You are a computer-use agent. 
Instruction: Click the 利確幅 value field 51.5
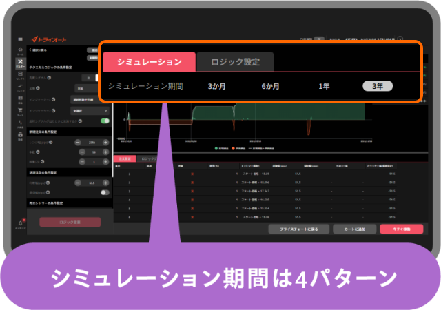(92, 183)
